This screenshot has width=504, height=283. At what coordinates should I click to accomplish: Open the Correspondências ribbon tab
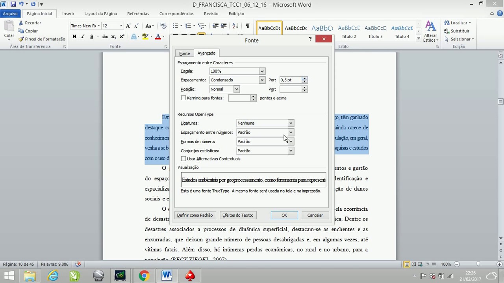coord(176,13)
